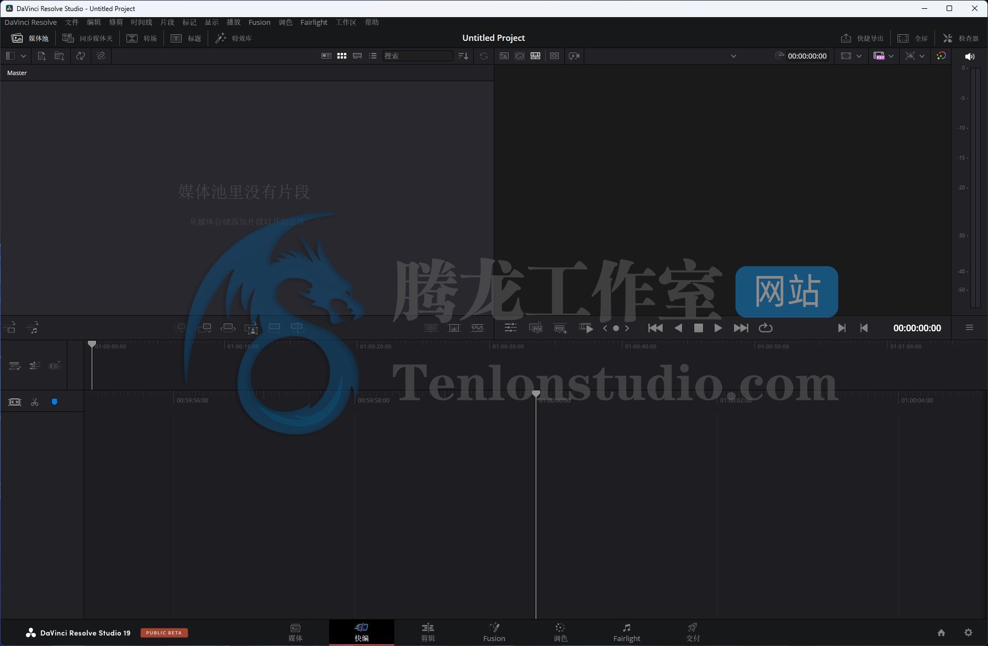Expand the timeline selector dropdown chevron
988x646 pixels.
[733, 56]
